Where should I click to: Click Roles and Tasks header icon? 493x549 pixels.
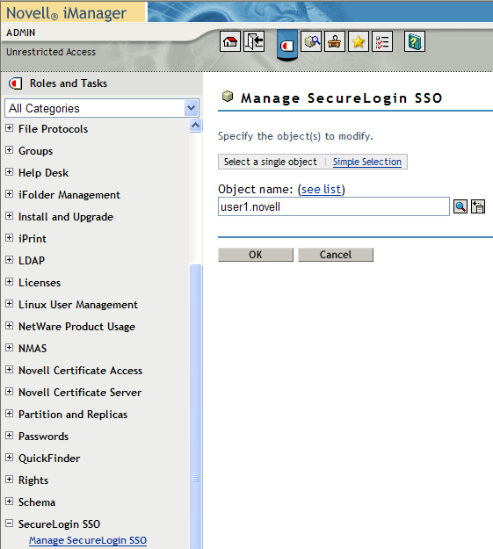tap(16, 83)
